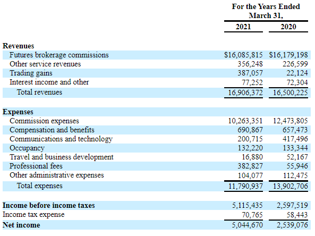315x236 pixels.
Task: Select the Futures brokerage commissions row label
Action: [59, 55]
